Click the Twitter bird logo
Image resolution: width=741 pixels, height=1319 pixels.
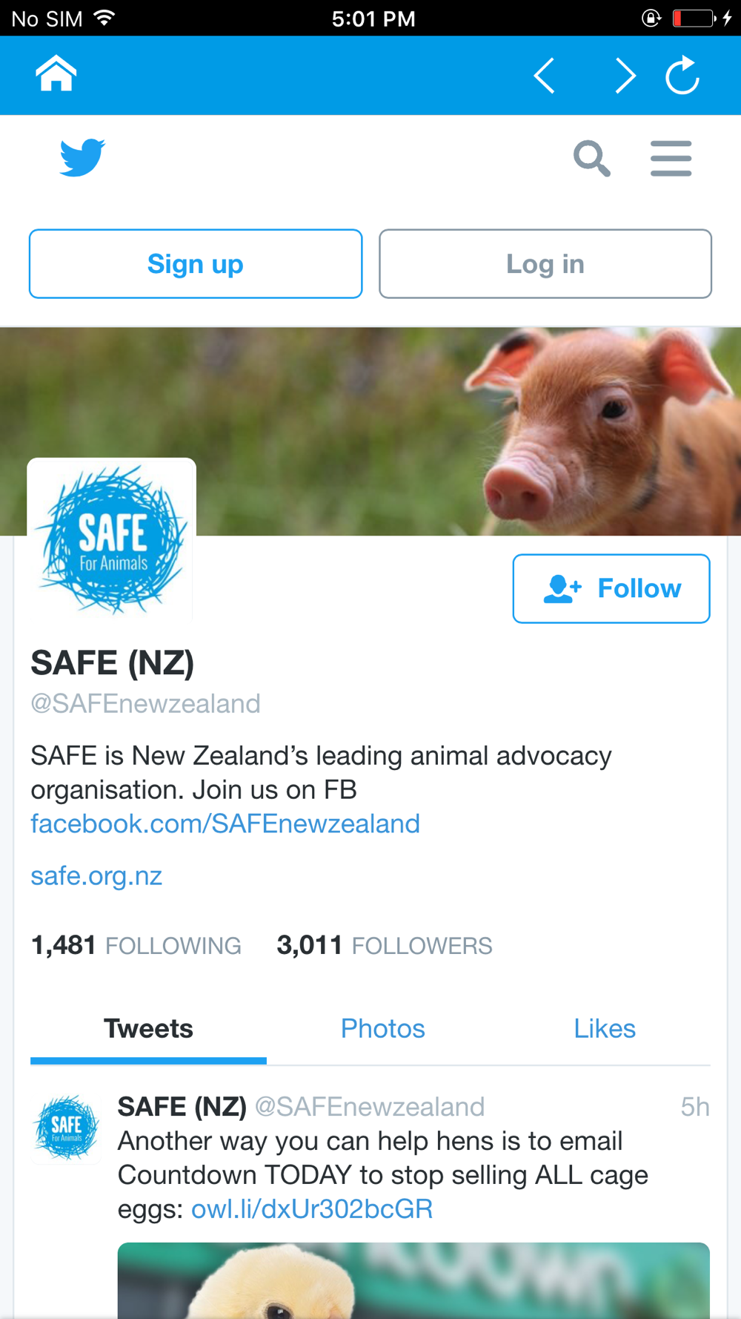point(82,157)
